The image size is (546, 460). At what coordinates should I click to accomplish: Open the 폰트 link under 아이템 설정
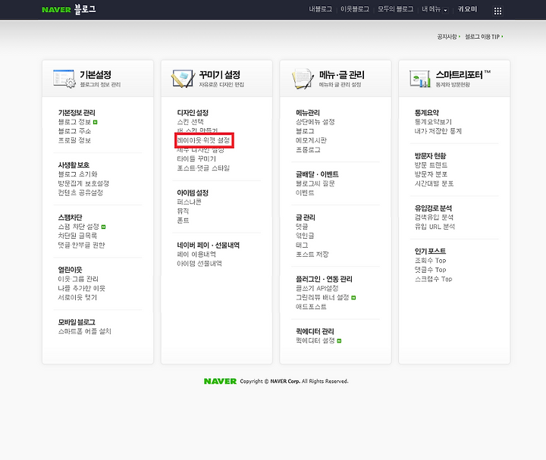[183, 221]
